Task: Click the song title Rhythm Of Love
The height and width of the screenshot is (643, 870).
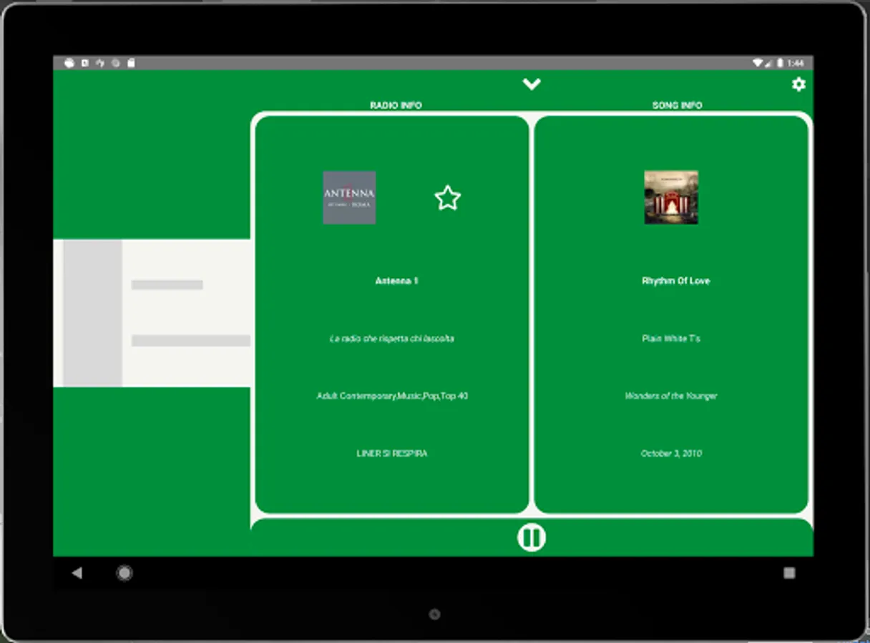Action: 675,281
